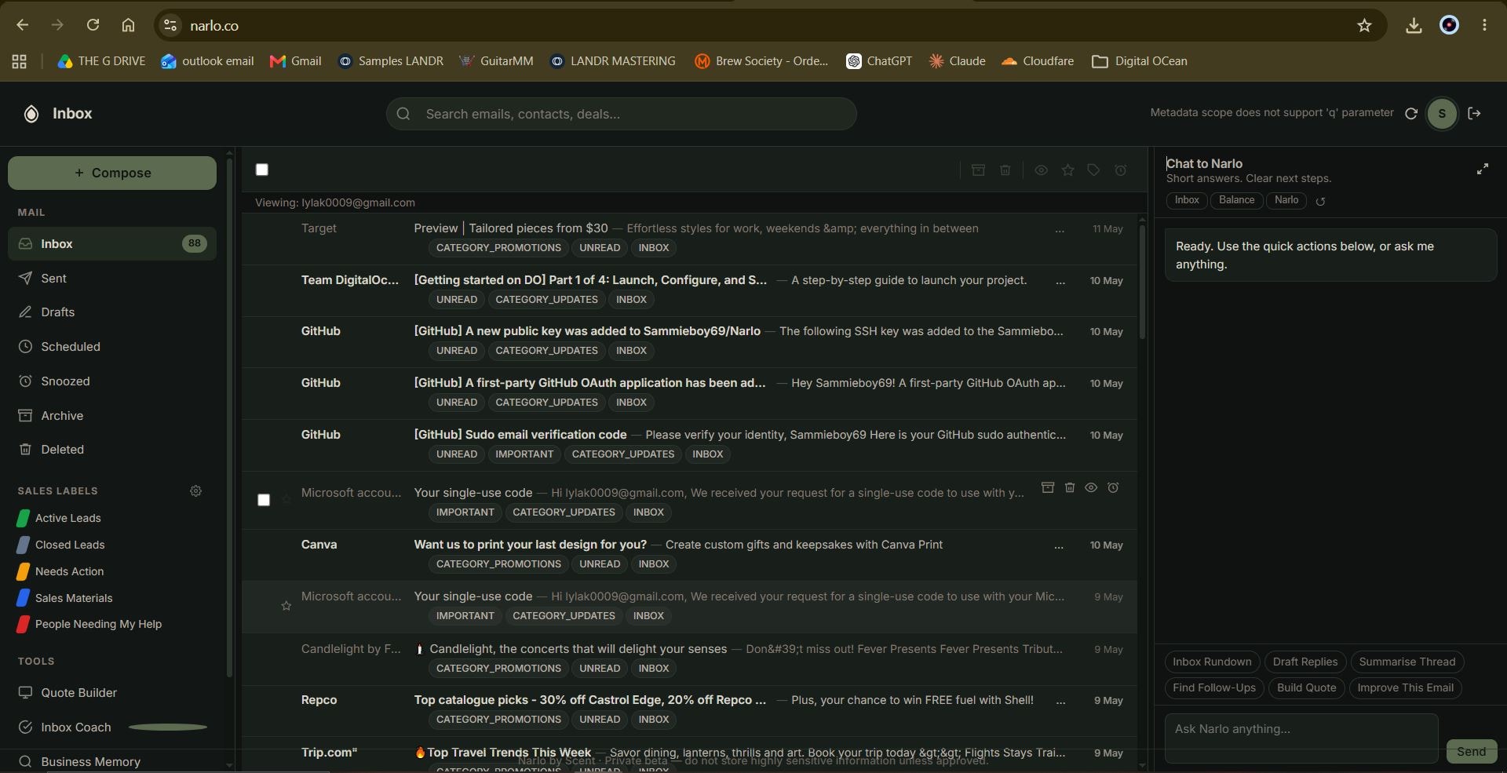This screenshot has width=1507, height=773.
Task: Open the Drafts folder
Action: point(112,312)
